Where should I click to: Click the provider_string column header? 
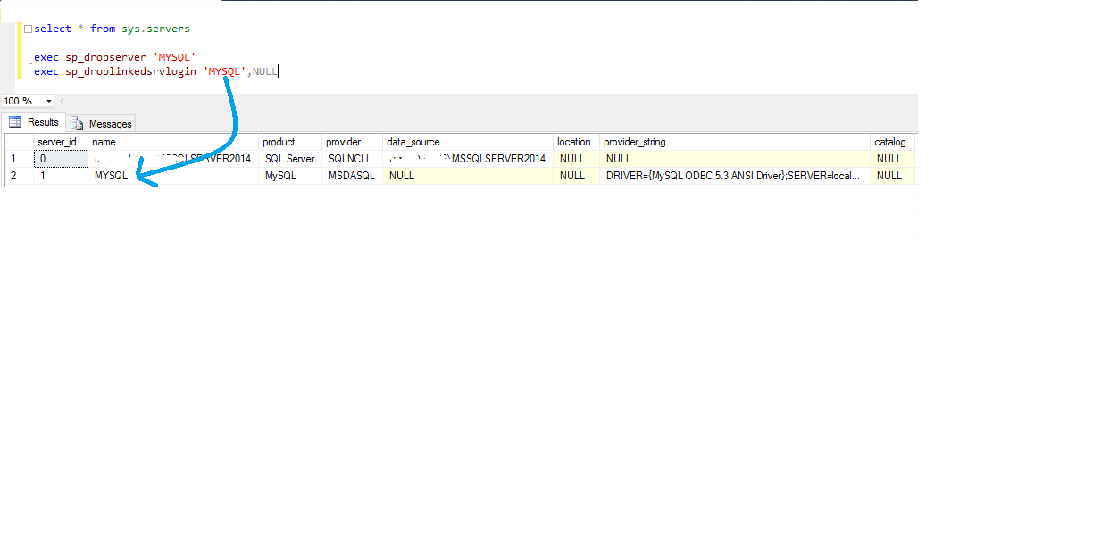point(634,142)
